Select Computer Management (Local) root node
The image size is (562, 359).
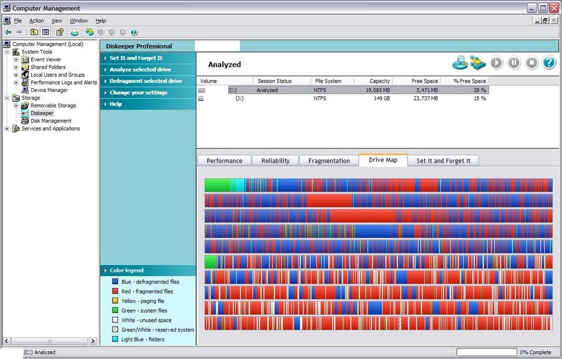pos(48,44)
